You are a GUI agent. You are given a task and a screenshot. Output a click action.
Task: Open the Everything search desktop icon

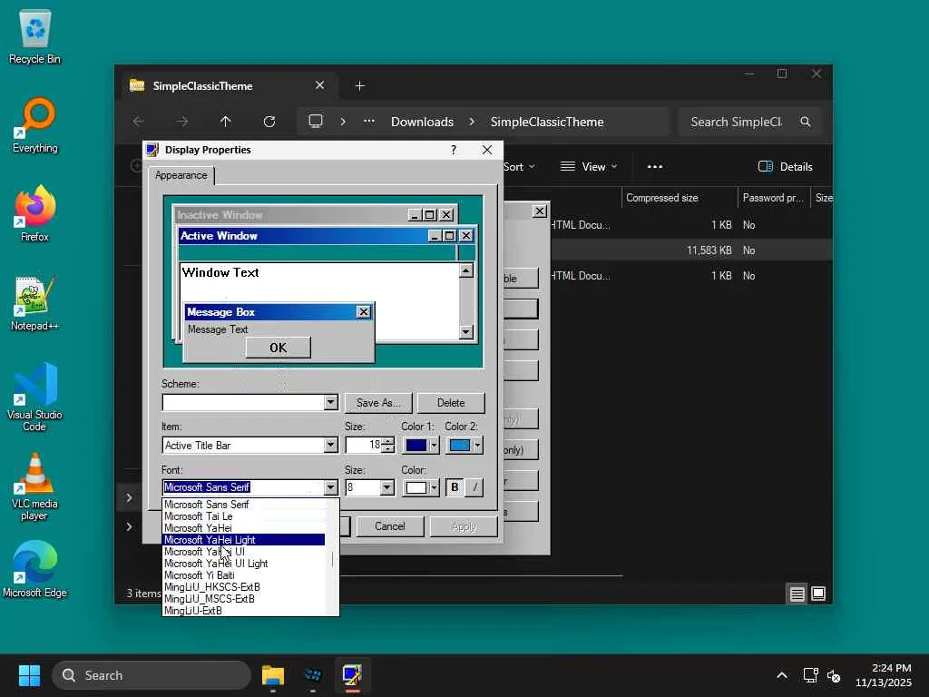pos(35,125)
